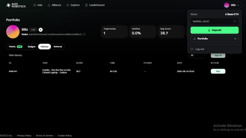Image resolution: width=246 pixels, height=138 pixels.
Task: Open the Leaderboard page
Action: point(95,5)
